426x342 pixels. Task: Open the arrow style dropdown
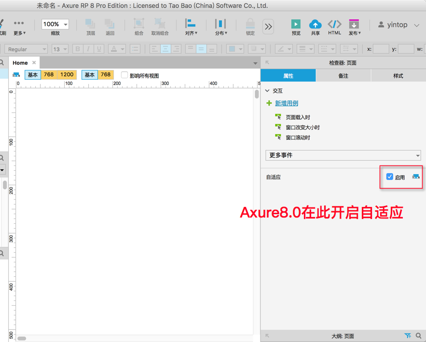click(349, 49)
